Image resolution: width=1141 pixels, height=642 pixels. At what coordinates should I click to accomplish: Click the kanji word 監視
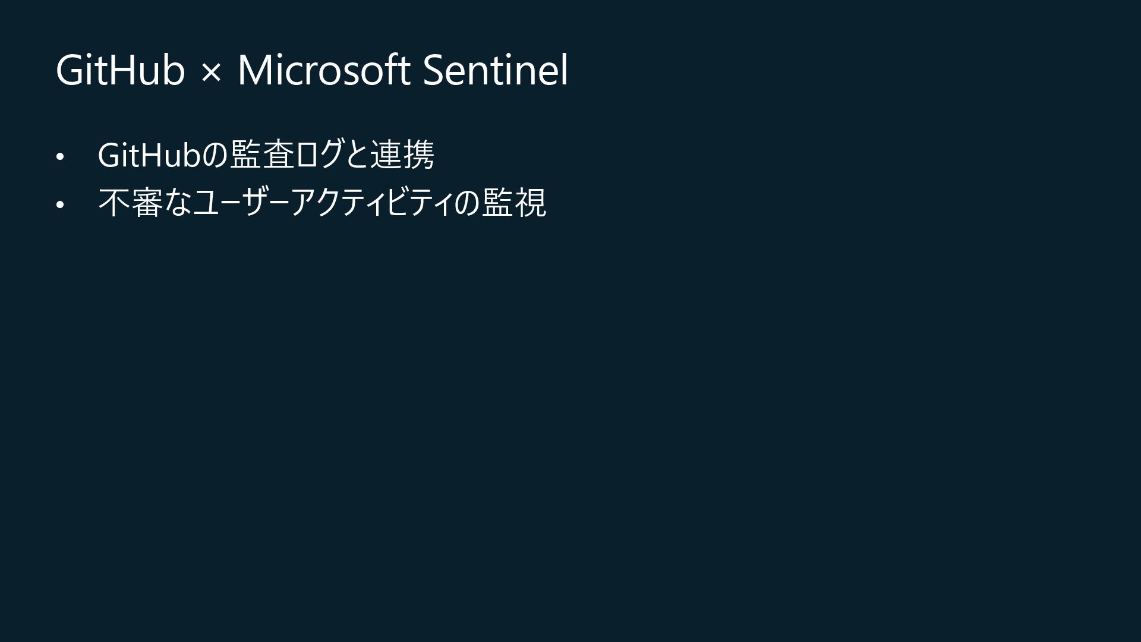[514, 203]
